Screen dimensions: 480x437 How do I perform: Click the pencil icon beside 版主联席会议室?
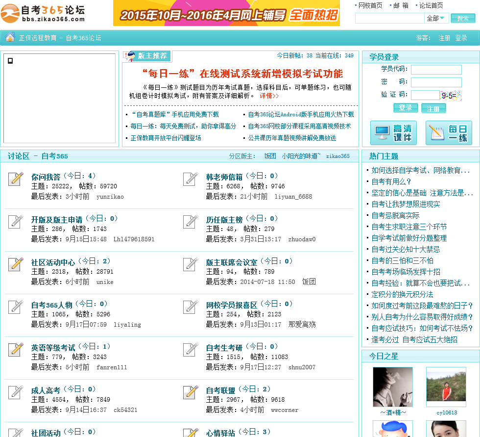191,264
